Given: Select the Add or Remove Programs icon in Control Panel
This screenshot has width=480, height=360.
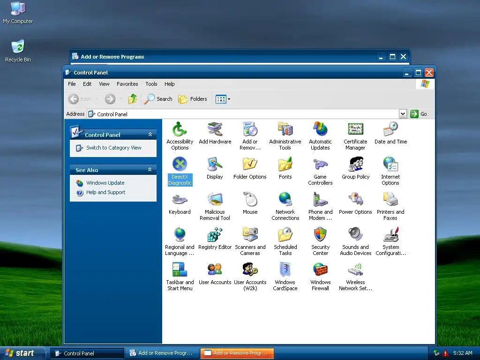Looking at the screenshot, I should pyautogui.click(x=250, y=135).
